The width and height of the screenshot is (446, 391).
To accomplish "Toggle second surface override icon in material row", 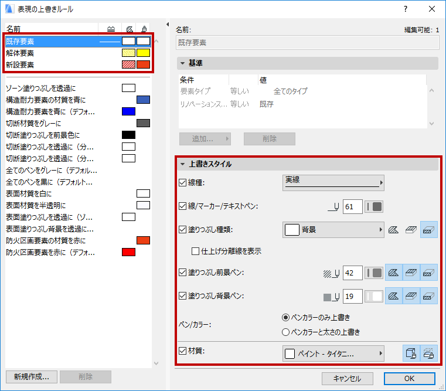I will (x=428, y=353).
